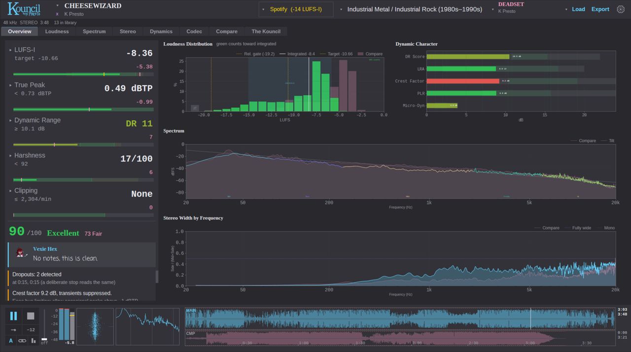
Task: Remove the track using the small x icon
Action: 57,14
